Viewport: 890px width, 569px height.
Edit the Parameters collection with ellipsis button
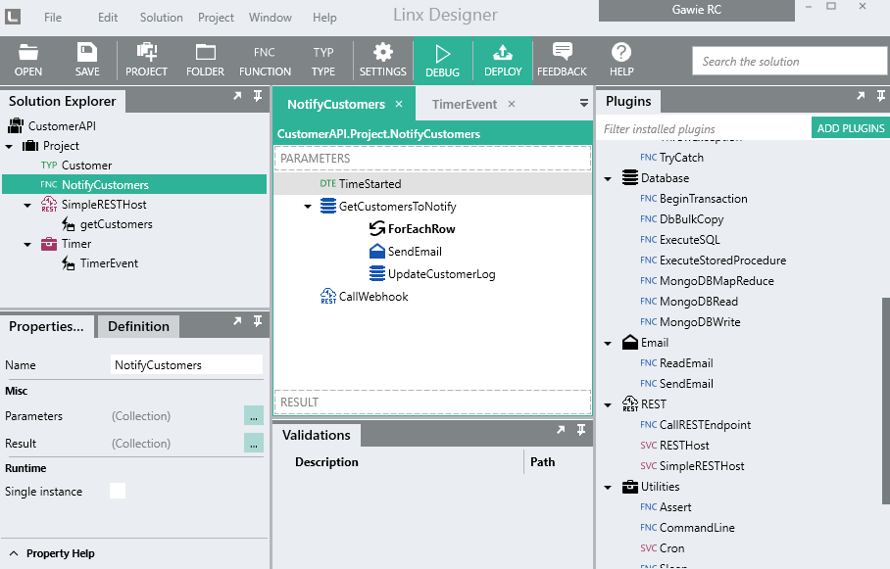coord(253,416)
